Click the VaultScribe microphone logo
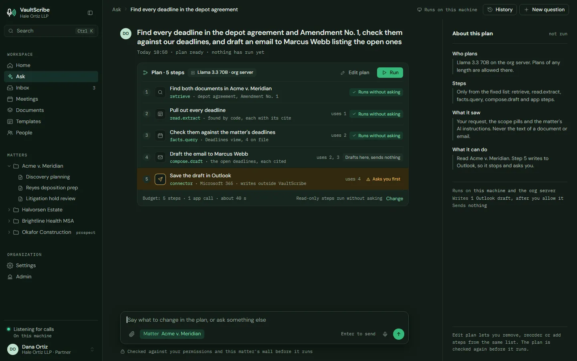577x361 pixels. (11, 13)
